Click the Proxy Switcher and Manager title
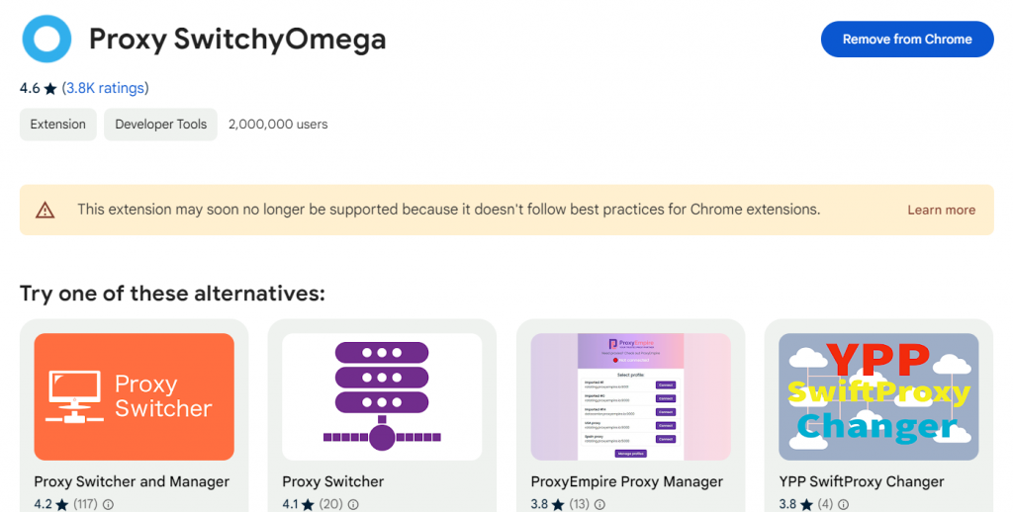 click(x=132, y=481)
